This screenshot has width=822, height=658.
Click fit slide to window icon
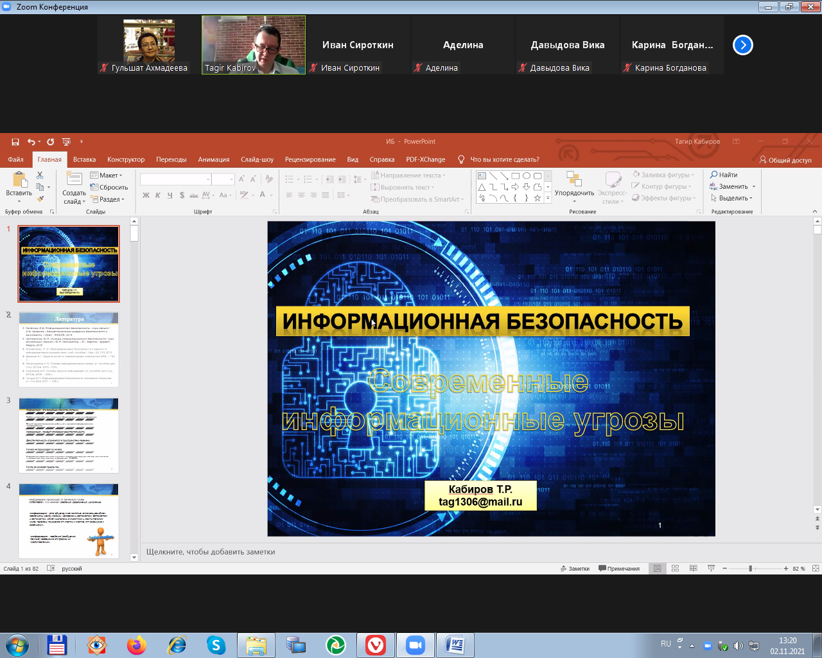(816, 569)
